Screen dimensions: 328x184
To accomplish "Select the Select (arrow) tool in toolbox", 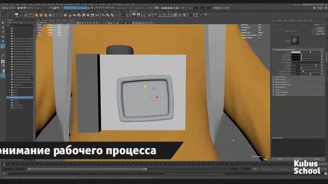I will click(x=3, y=22).
